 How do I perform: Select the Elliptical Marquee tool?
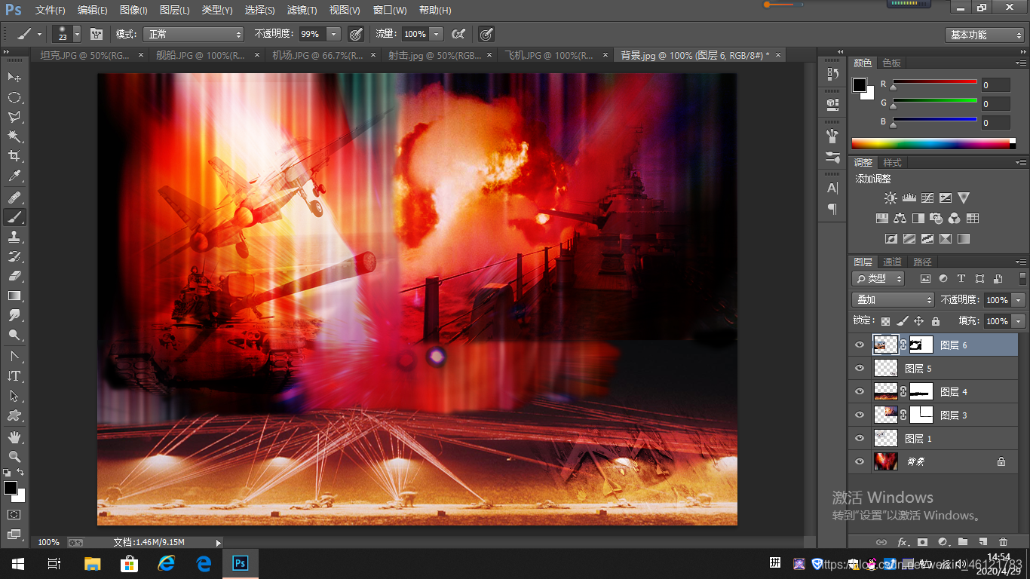tap(14, 97)
